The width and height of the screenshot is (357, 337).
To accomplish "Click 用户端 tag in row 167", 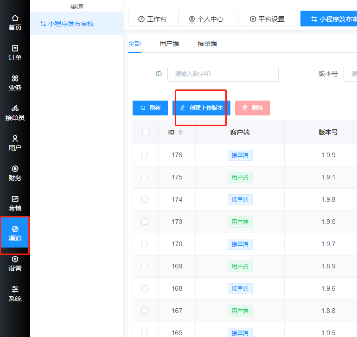I will pyautogui.click(x=240, y=311).
